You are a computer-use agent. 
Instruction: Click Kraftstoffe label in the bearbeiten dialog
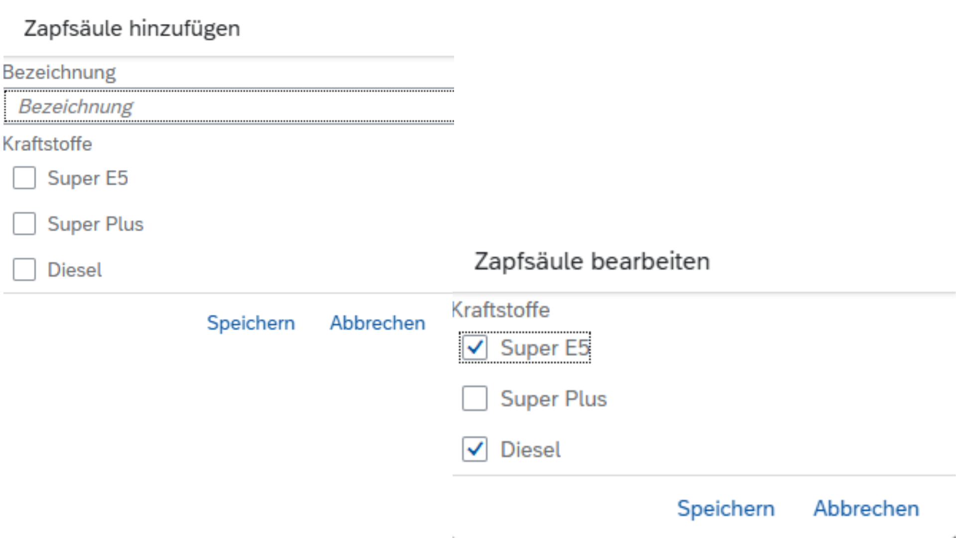coord(501,310)
